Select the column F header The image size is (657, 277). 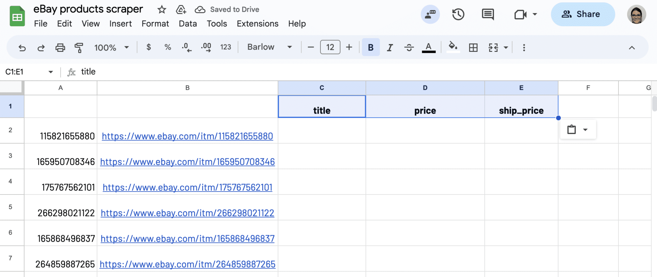[588, 88]
